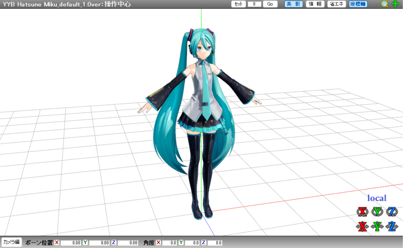Click the blue Z label beside bone position
This screenshot has height=248, width=403.
pos(114,243)
